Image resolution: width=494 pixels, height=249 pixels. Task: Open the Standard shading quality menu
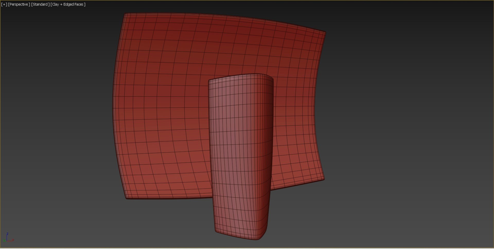(x=40, y=4)
